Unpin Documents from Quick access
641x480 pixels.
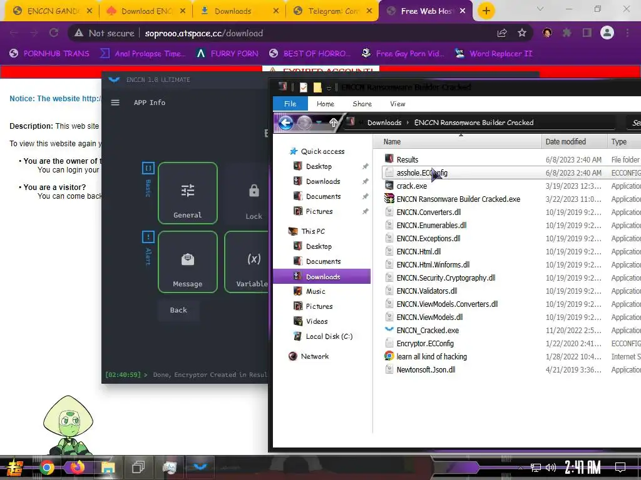tap(365, 197)
